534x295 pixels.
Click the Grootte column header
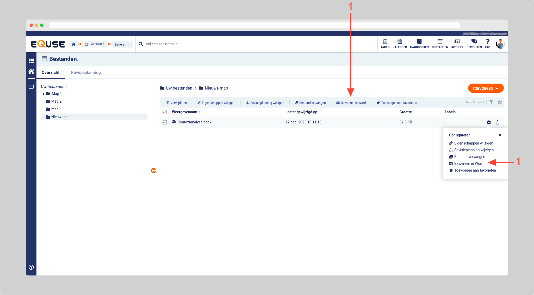click(406, 112)
